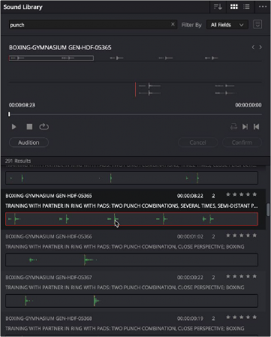
Task: Go to next clip with right chevron
Action: click(x=260, y=47)
